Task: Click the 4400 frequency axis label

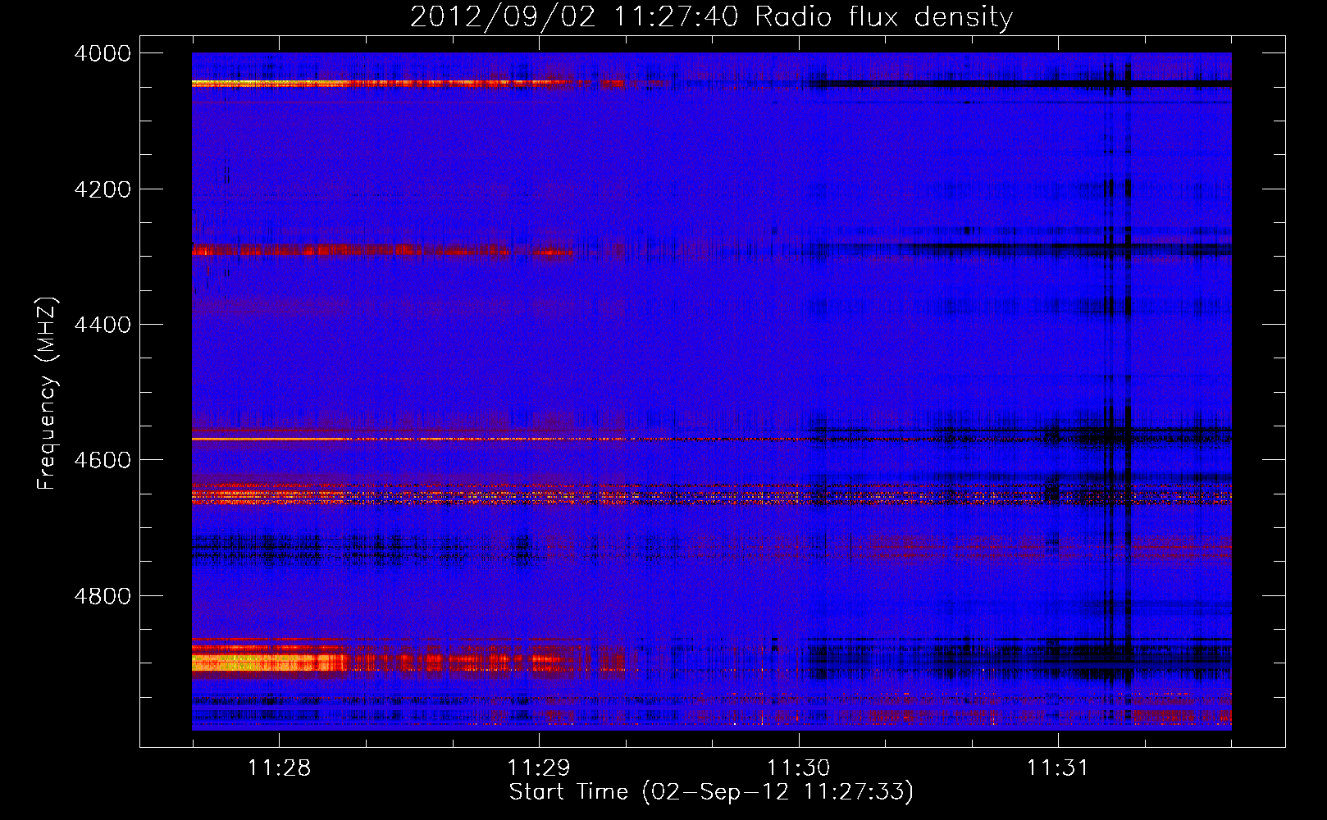Action: [x=103, y=325]
